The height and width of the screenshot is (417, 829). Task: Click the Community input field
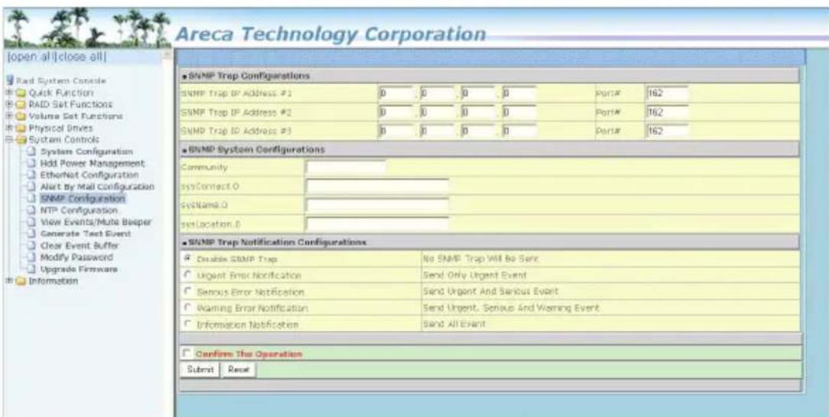pyautogui.click(x=345, y=168)
